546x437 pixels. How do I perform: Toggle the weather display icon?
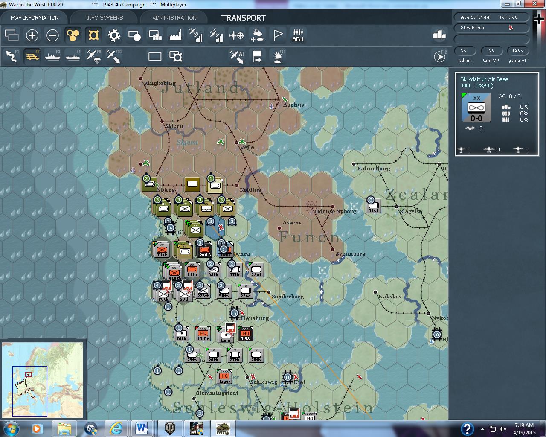[257, 35]
